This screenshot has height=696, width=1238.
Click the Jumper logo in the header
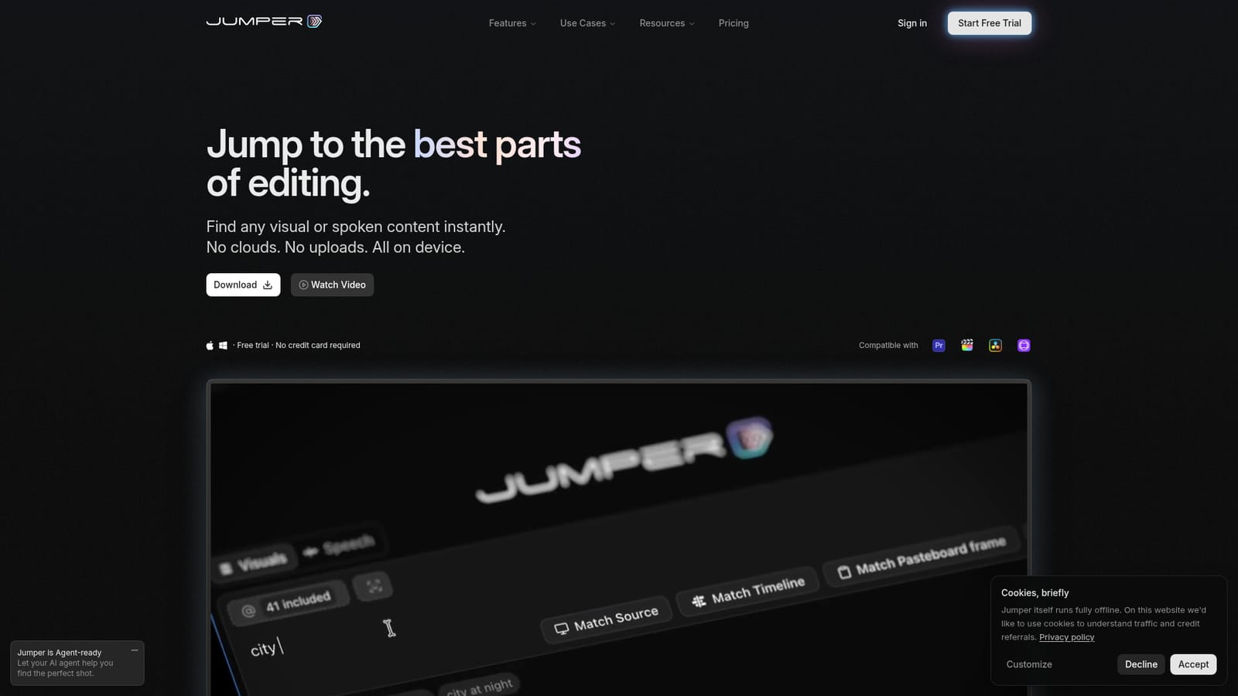pos(264,22)
